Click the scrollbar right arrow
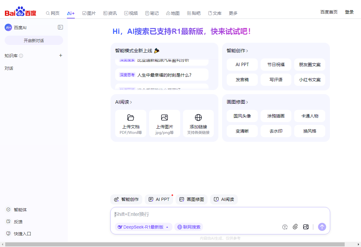This screenshot has width=361, height=247. click(358, 245)
